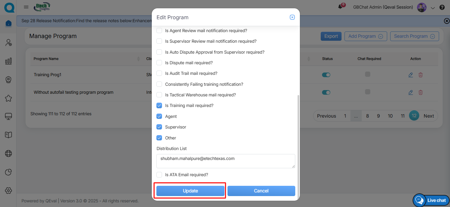The image size is (450, 207).
Task: Click the bar chart reports sidebar icon
Action: tap(9, 61)
